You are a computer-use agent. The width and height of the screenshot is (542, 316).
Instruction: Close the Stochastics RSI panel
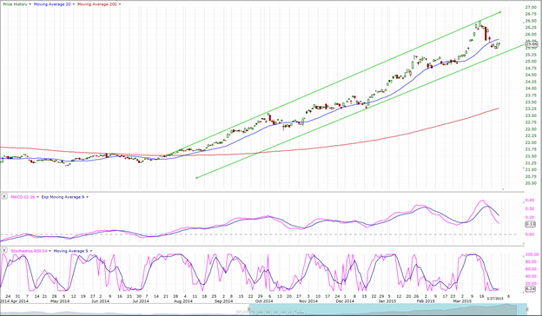tap(4, 250)
